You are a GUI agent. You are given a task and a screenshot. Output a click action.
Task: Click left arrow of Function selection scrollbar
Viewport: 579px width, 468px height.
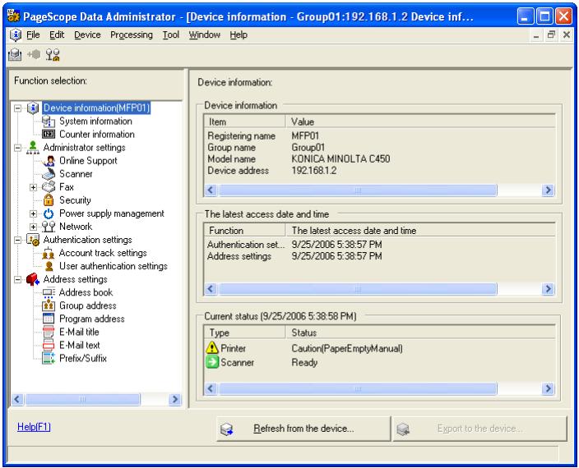pyautogui.click(x=17, y=399)
